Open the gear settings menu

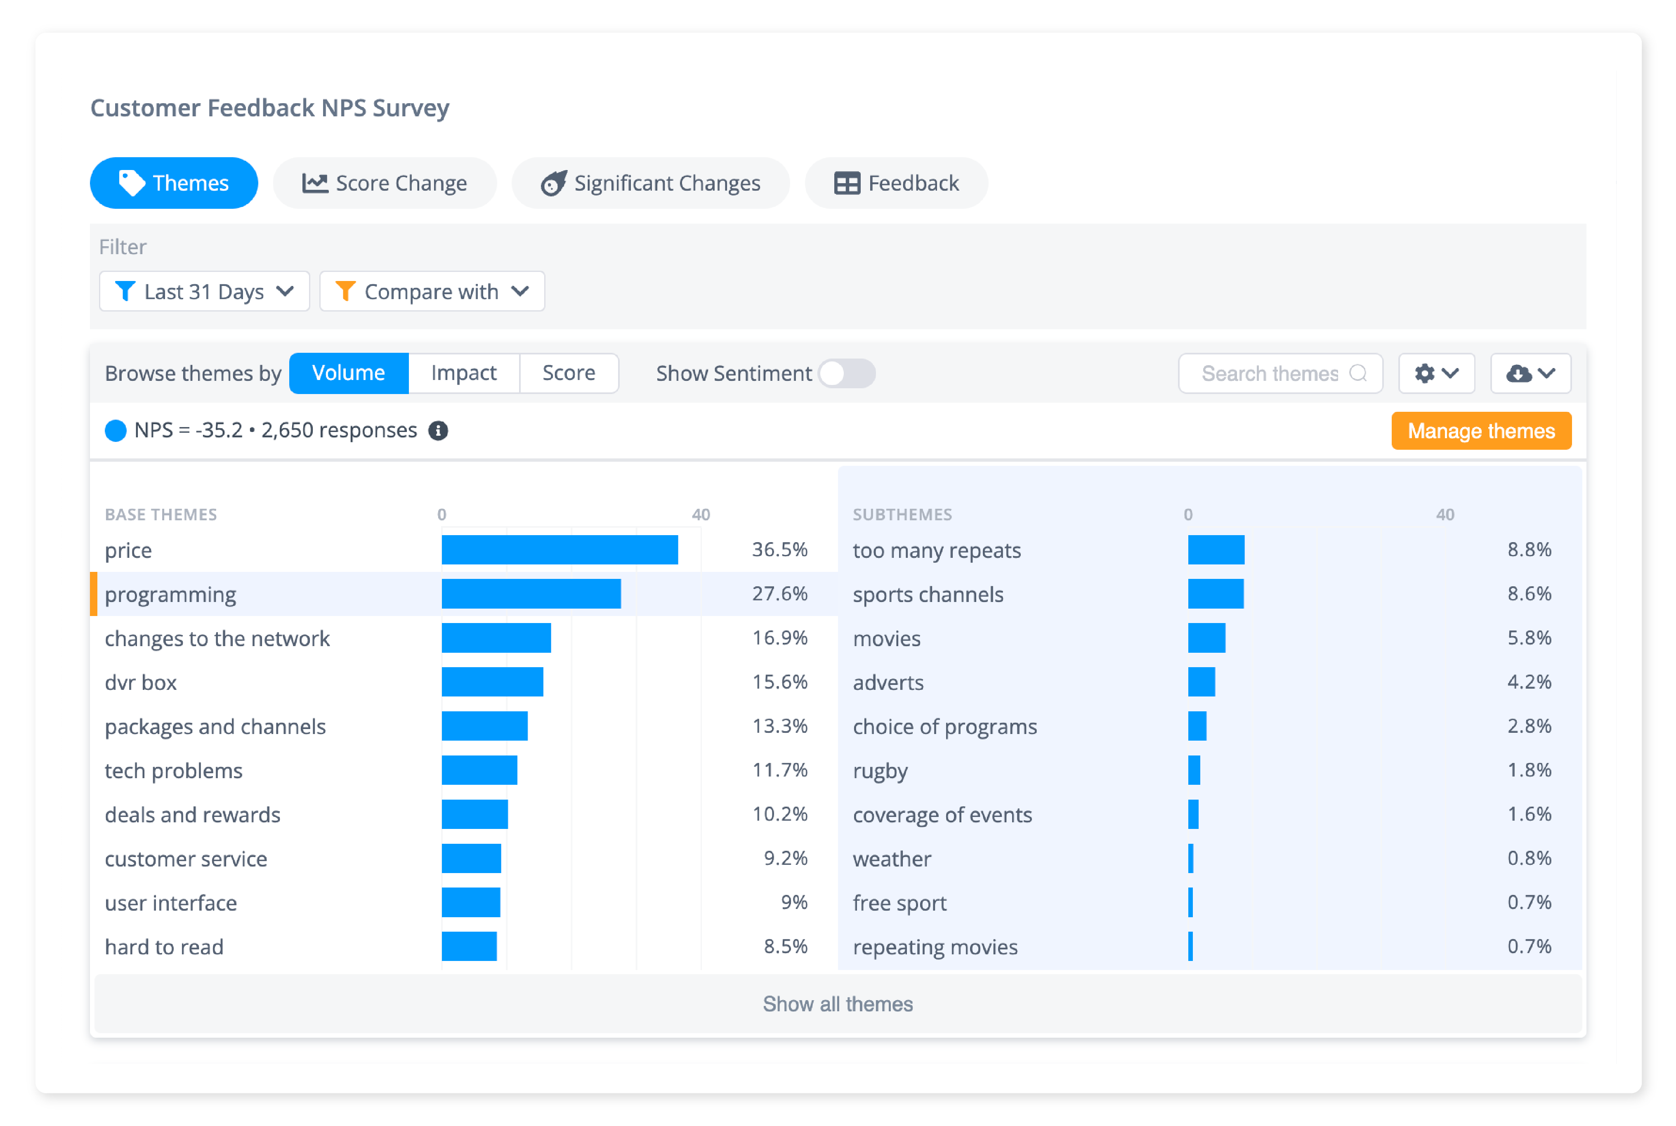(x=1435, y=373)
